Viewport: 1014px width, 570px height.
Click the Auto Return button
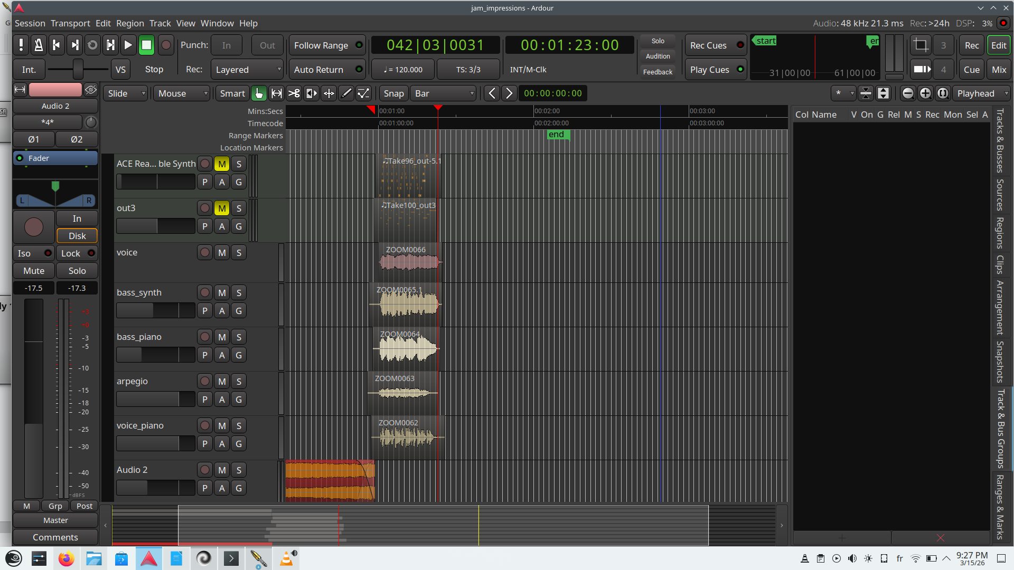(x=327, y=70)
